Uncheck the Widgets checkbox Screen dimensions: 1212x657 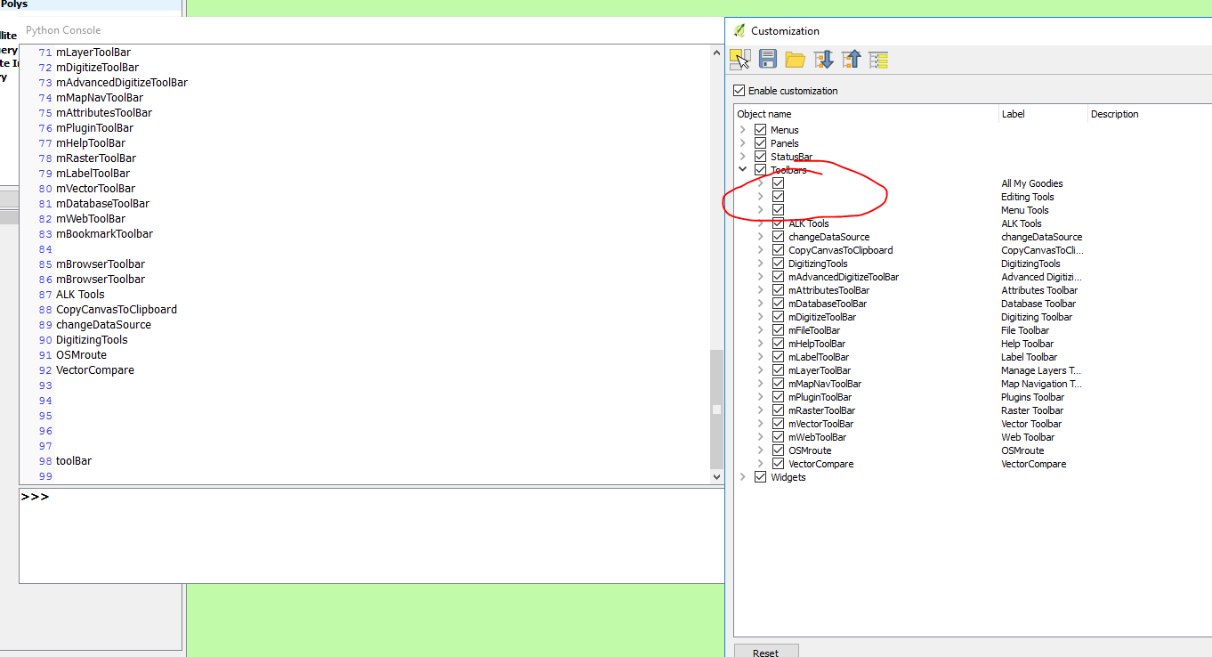click(760, 477)
